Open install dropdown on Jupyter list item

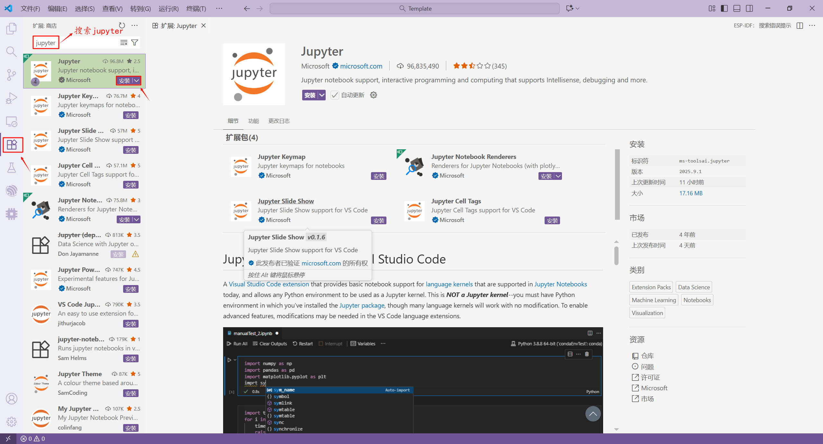pos(137,80)
